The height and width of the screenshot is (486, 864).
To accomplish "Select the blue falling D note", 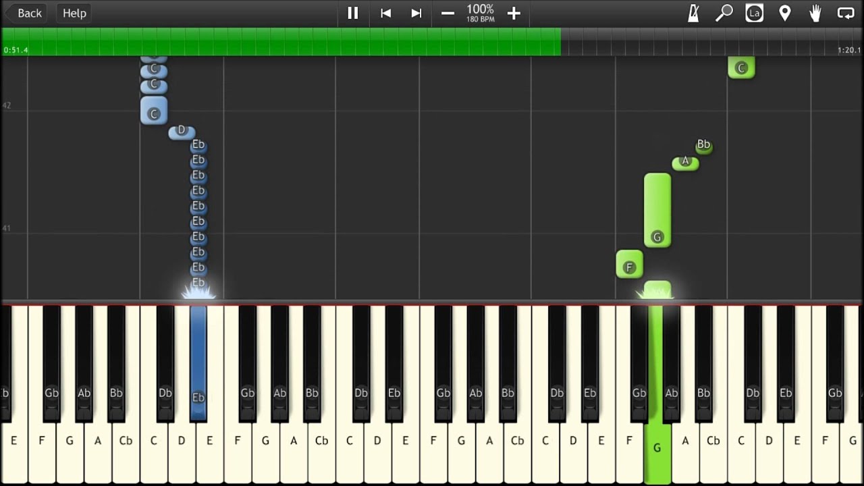I will tap(181, 132).
